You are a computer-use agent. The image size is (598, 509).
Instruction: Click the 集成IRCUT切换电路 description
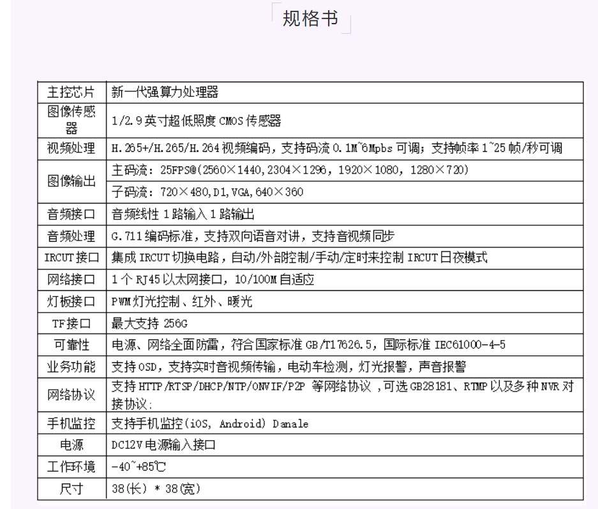tap(299, 258)
